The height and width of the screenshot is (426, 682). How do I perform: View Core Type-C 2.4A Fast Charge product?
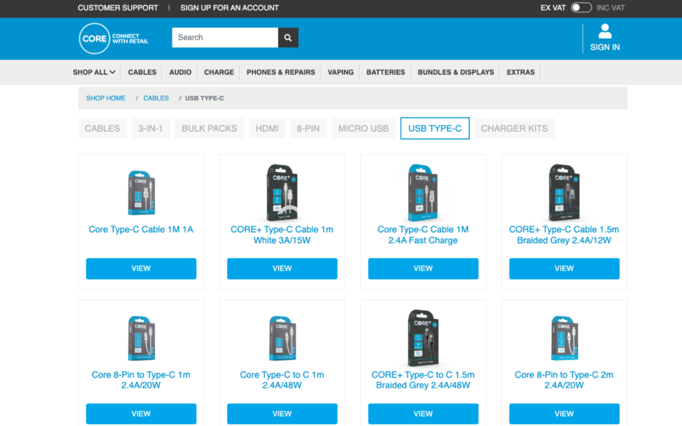coord(423,269)
